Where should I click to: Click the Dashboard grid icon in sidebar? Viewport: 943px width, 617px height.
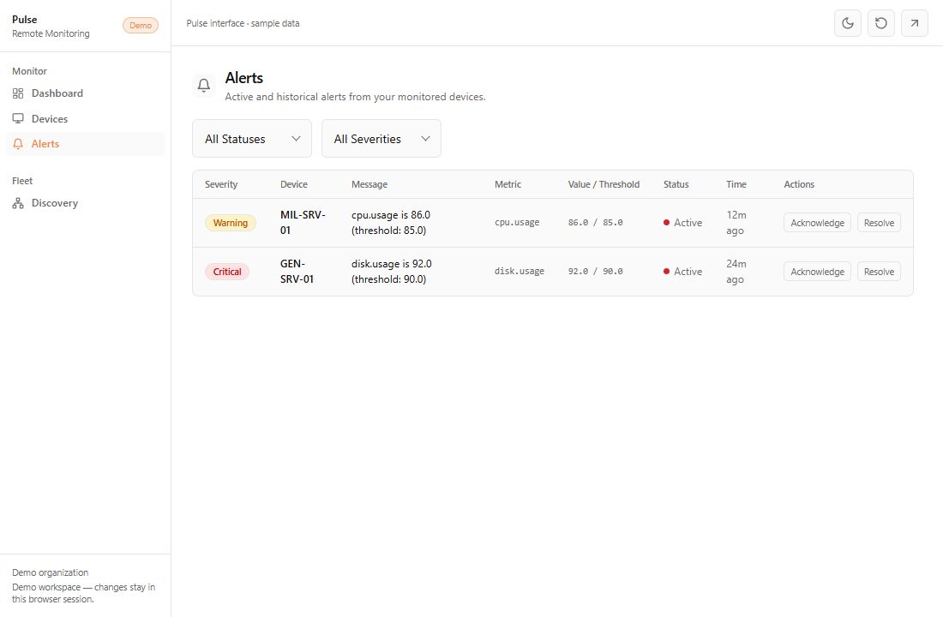point(18,93)
